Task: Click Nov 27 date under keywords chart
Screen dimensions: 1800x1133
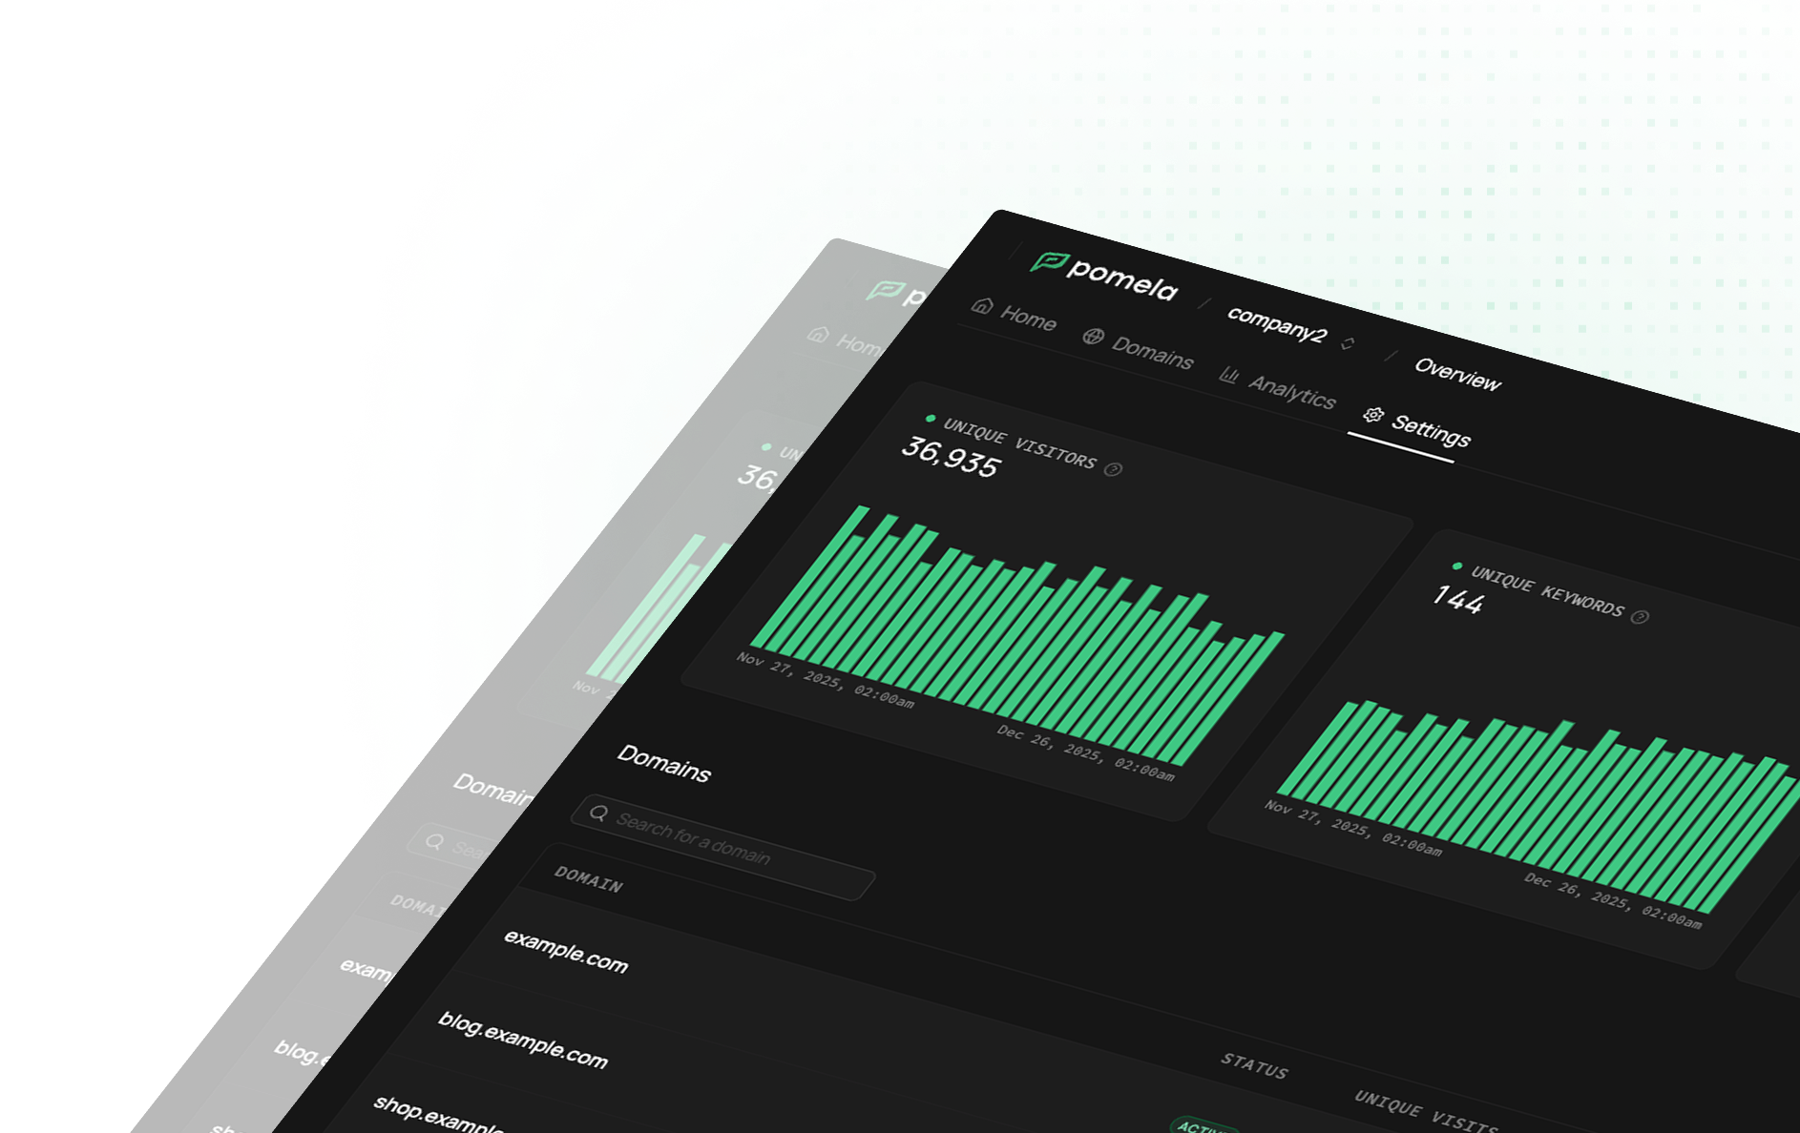Action: (x=1352, y=827)
